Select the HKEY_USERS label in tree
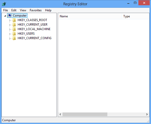Image resolution: width=151 pixels, height=124 pixels. [x=26, y=34]
